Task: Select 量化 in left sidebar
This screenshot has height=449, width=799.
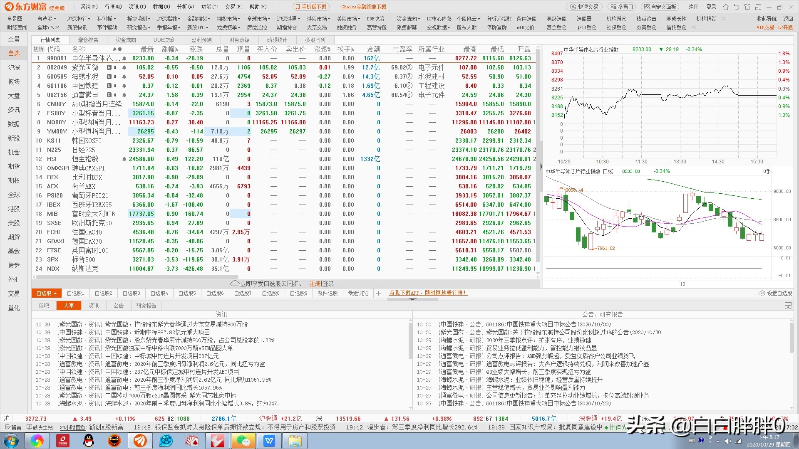Action: point(14,308)
